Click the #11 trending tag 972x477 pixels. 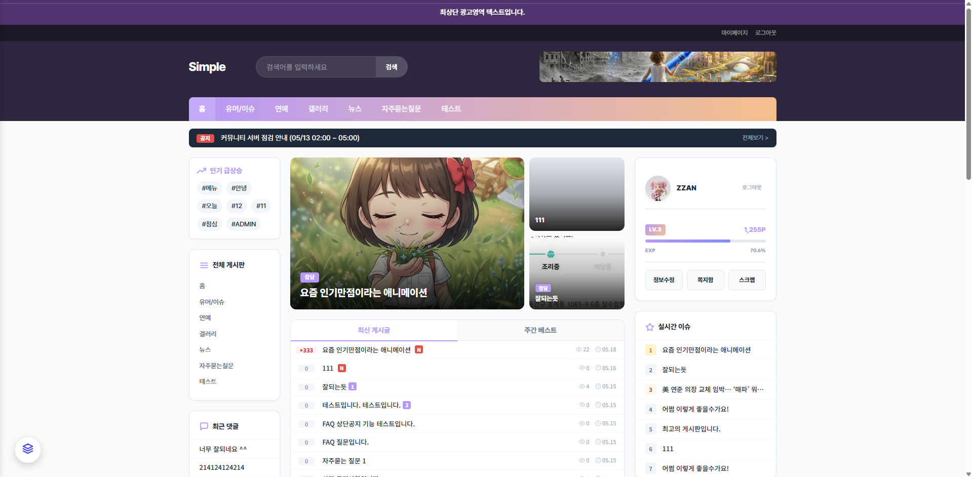point(261,206)
